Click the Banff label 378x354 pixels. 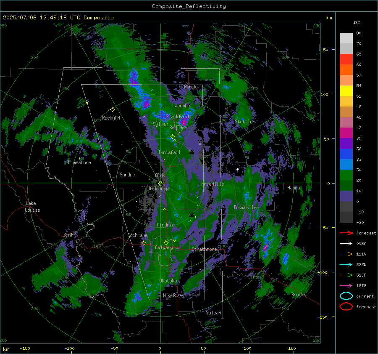pos(69,235)
